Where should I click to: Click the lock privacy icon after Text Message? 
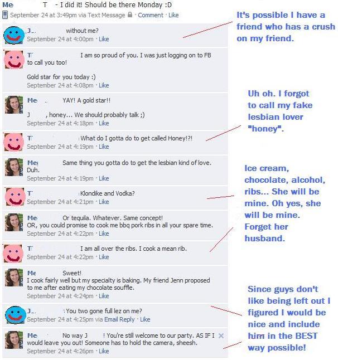tap(130, 14)
